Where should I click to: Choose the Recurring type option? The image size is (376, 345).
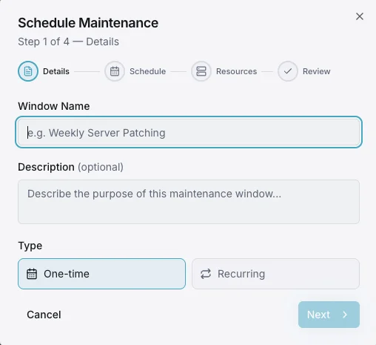[x=275, y=274]
